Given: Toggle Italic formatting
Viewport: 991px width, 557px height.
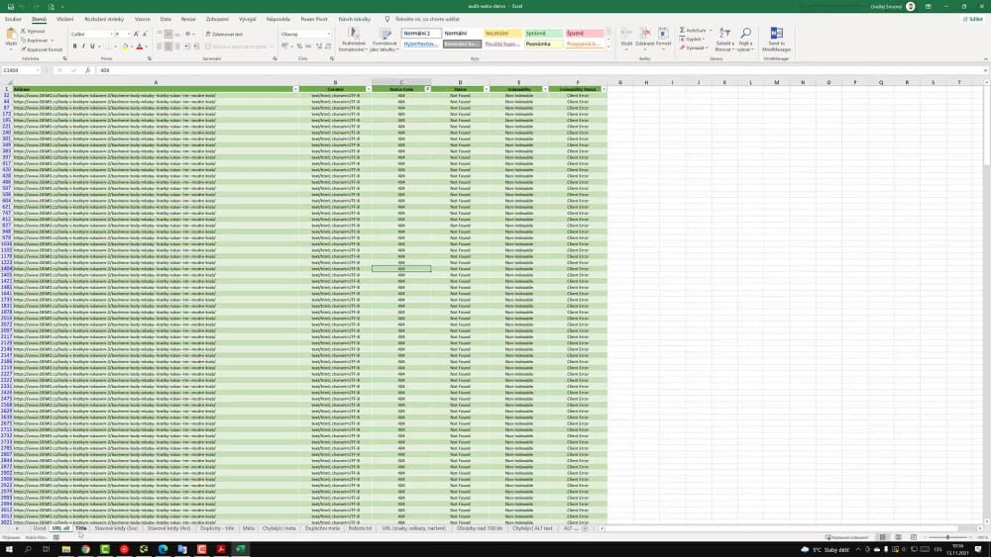Looking at the screenshot, I should 83,46.
